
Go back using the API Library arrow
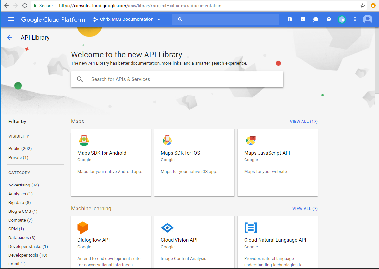click(x=10, y=38)
